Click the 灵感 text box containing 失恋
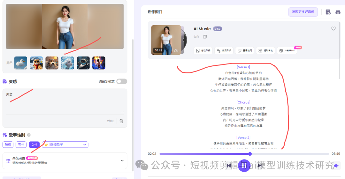 (65, 101)
